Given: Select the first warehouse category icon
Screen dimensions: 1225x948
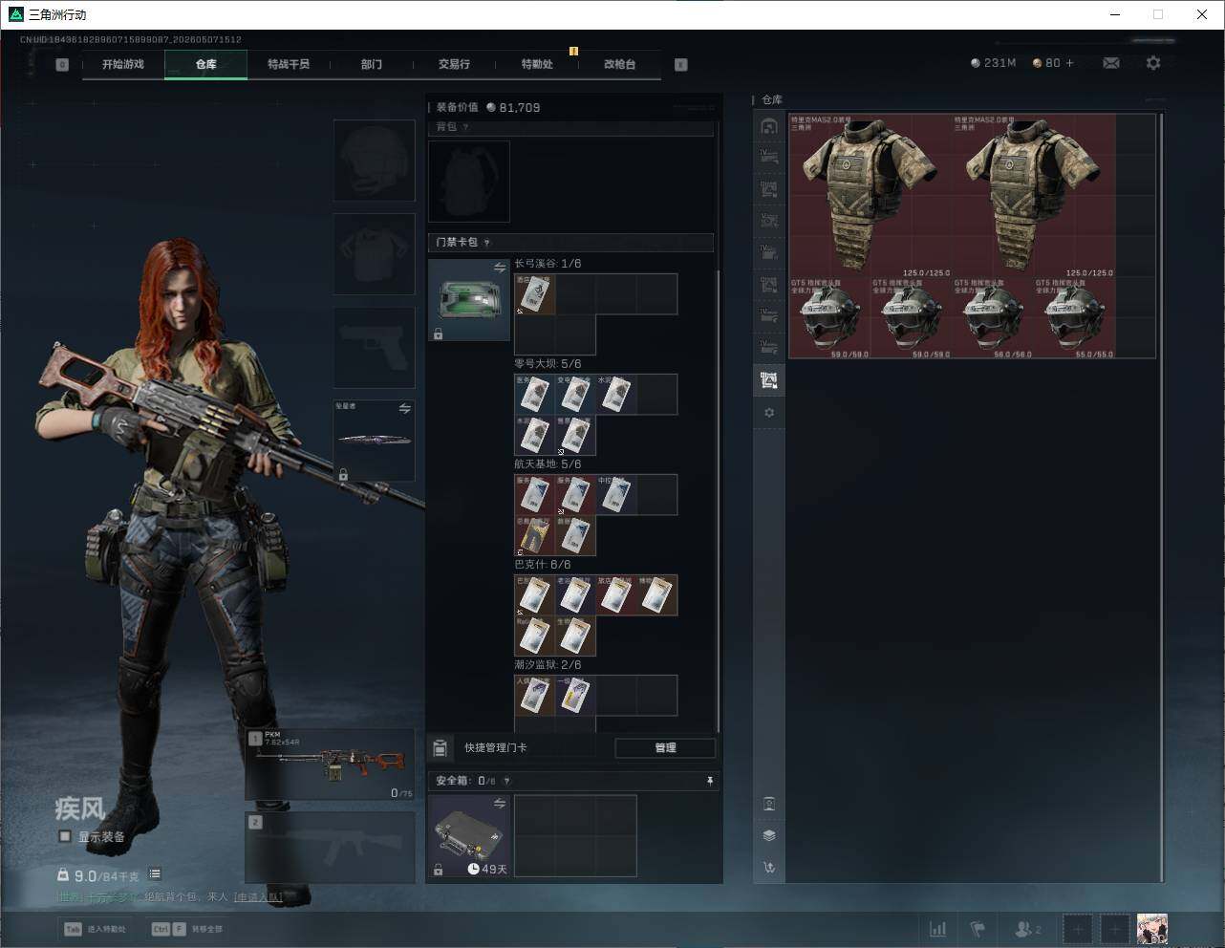Looking at the screenshot, I should (x=769, y=126).
